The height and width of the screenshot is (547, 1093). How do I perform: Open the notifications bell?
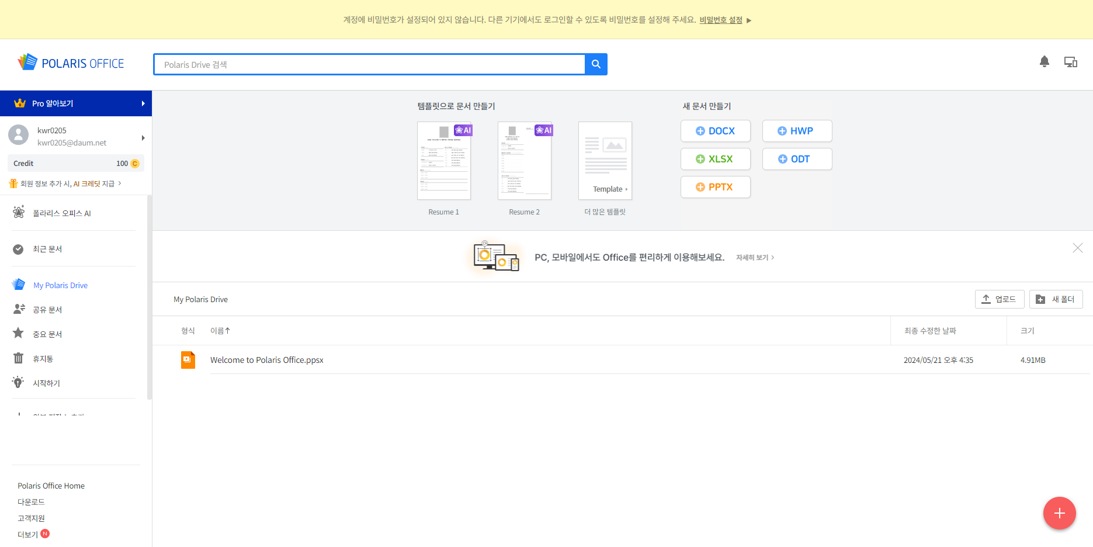coord(1045,61)
